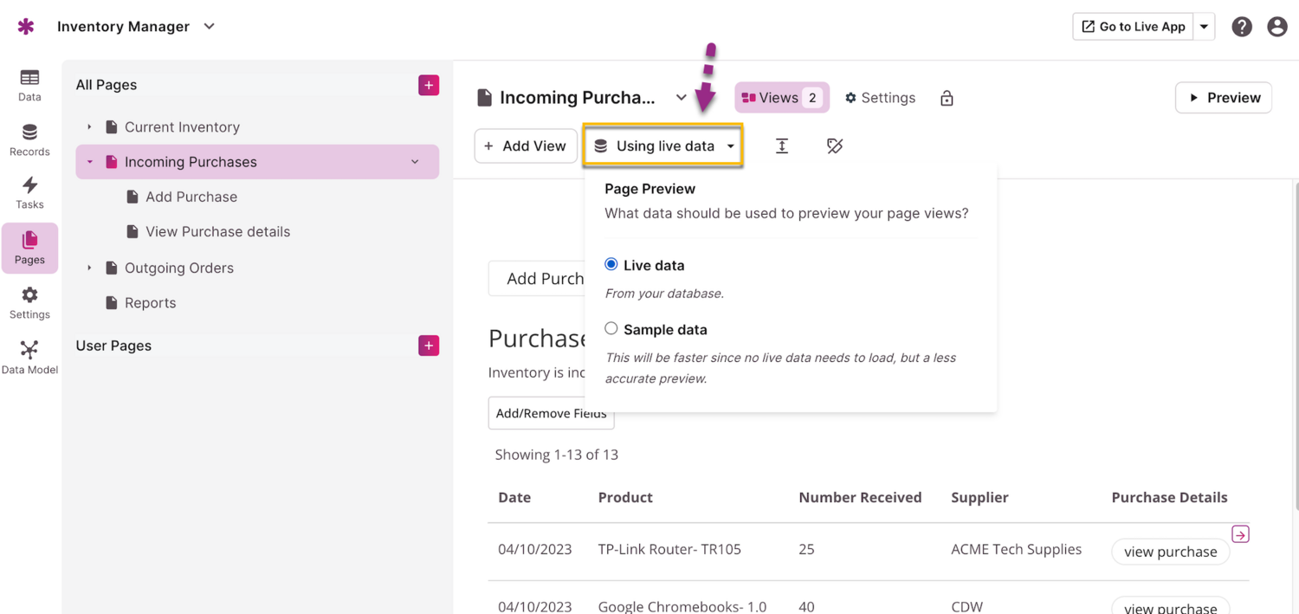Viewport: 1299px width, 614px height.
Task: Open the Go to Live App dropdown arrow
Action: point(1204,27)
